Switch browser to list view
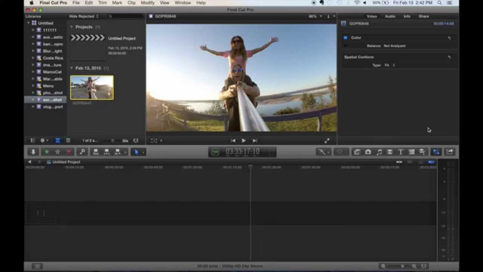483x272 pixels. (x=68, y=141)
